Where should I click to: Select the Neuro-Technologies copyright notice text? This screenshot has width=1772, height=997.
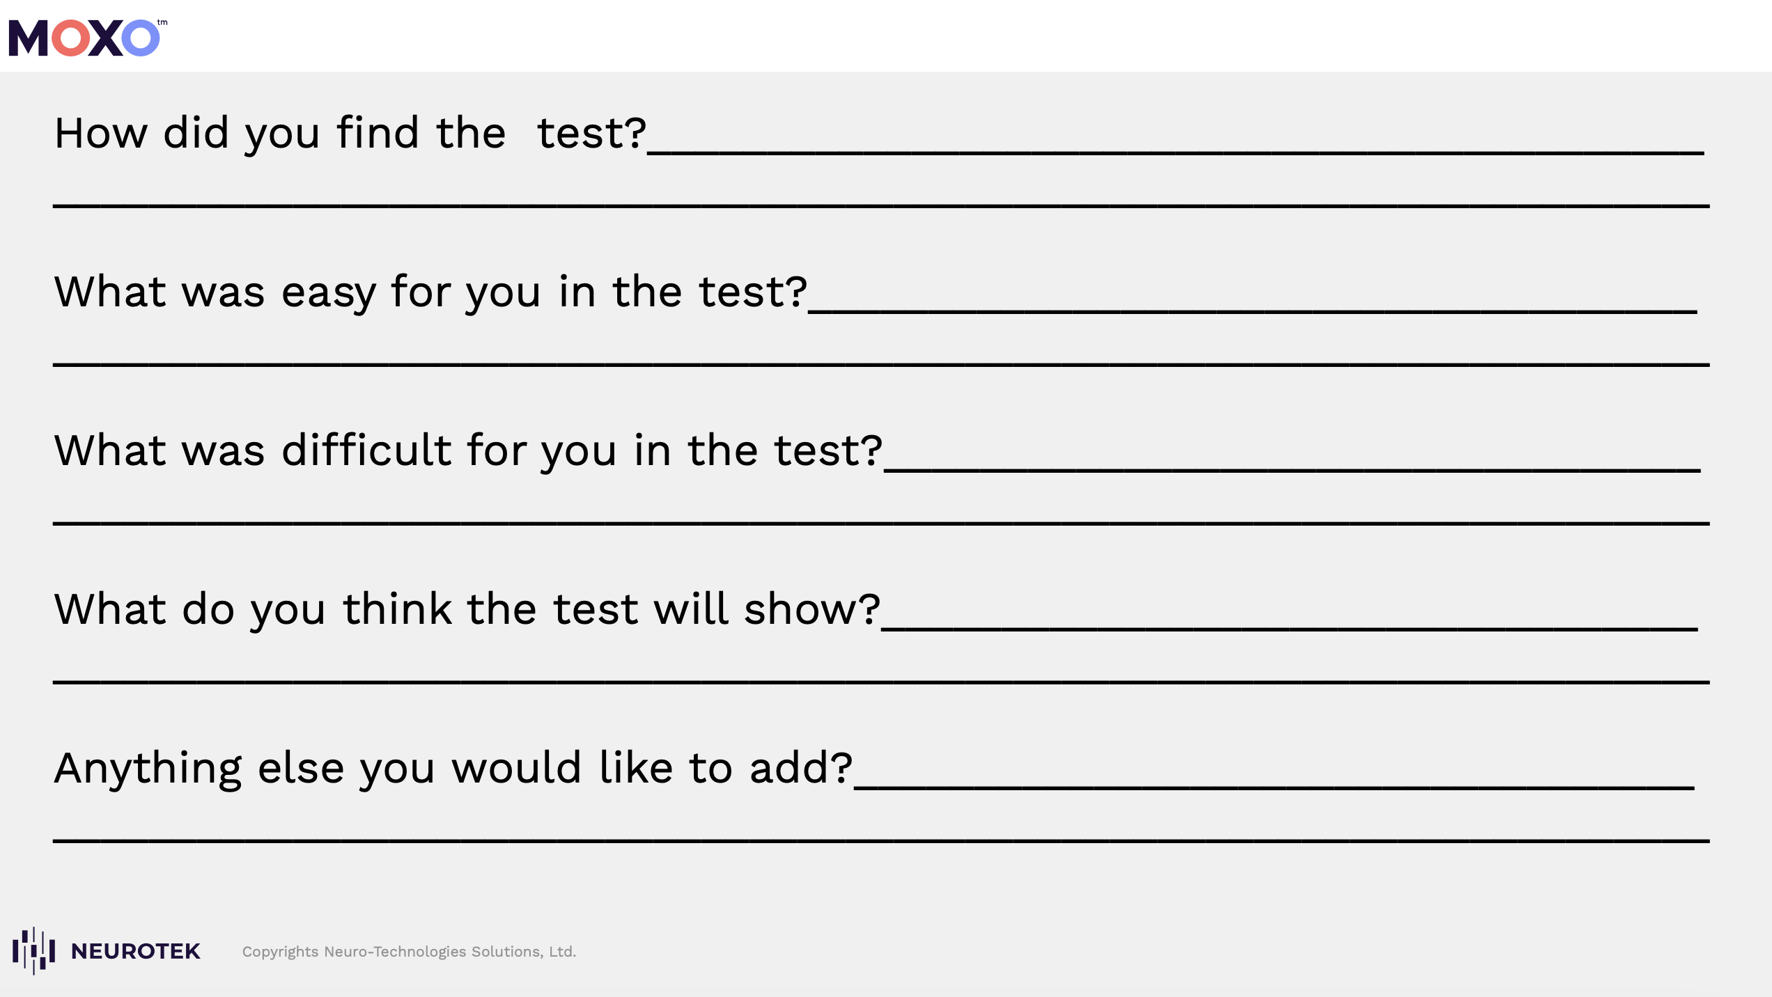pos(409,952)
